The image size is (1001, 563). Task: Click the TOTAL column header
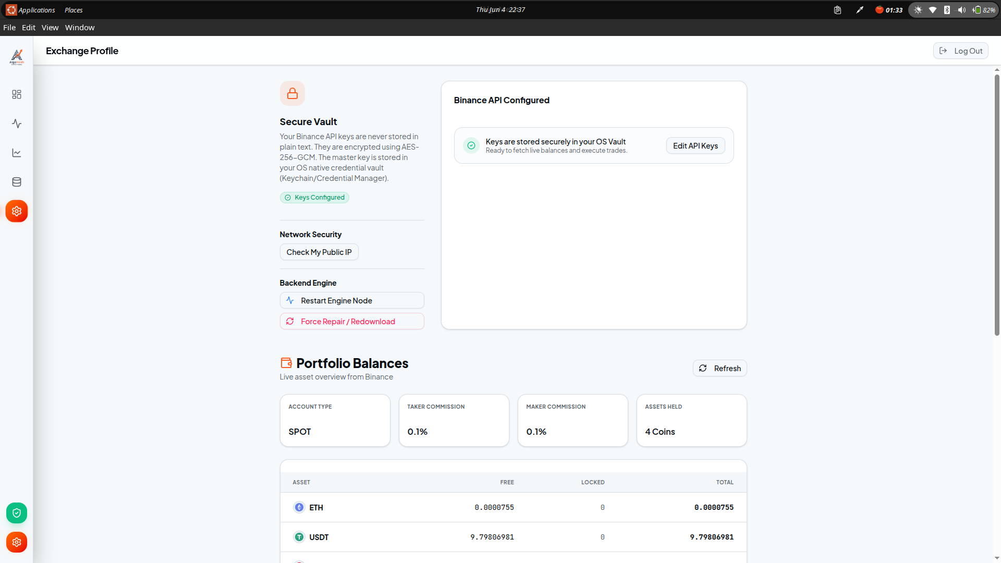725,483
